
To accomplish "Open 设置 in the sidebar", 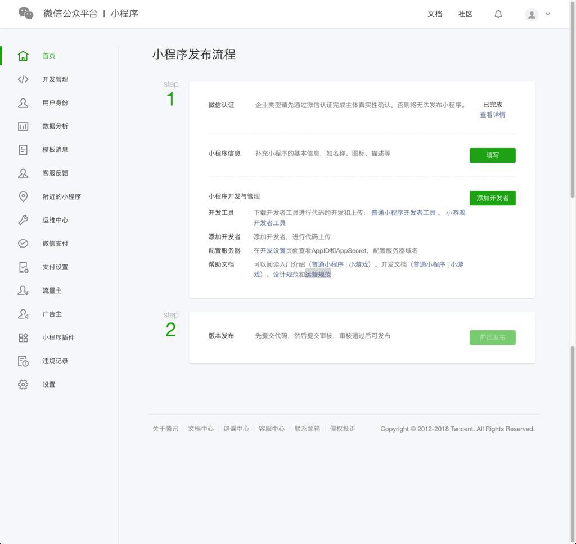I will (x=49, y=385).
